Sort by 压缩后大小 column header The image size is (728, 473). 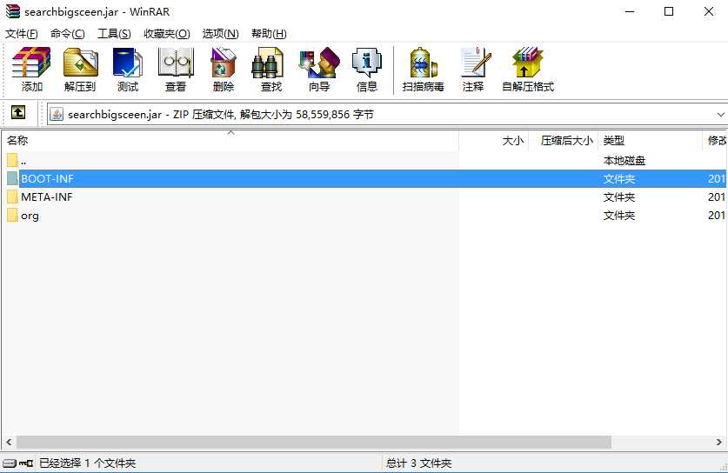click(x=564, y=141)
